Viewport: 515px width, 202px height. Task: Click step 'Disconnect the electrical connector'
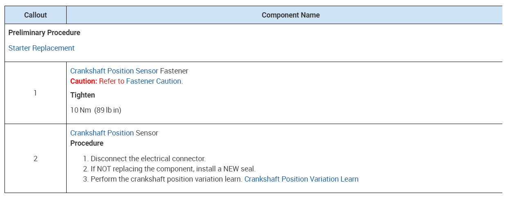pyautogui.click(x=148, y=159)
